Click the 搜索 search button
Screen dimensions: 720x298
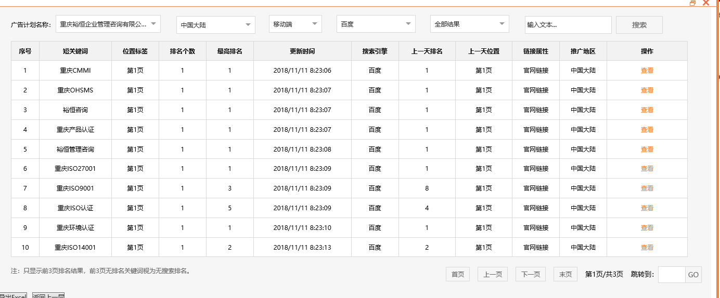(x=639, y=25)
